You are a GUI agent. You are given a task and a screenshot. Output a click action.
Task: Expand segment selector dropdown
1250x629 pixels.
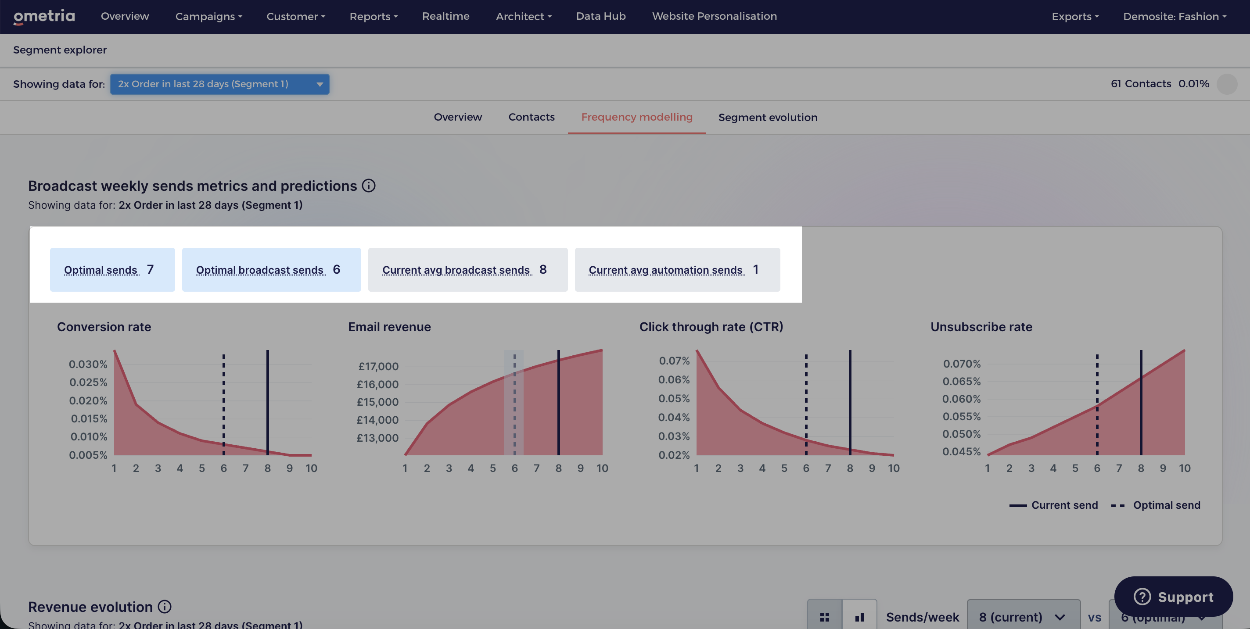pos(220,84)
